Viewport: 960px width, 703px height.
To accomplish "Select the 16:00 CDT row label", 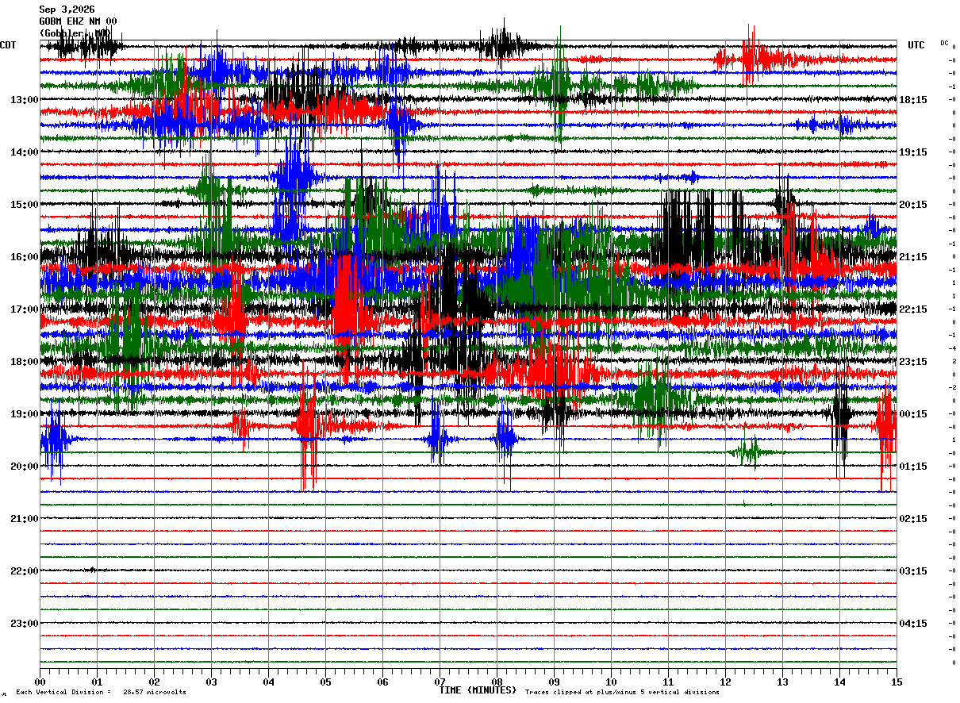I will tap(24, 257).
